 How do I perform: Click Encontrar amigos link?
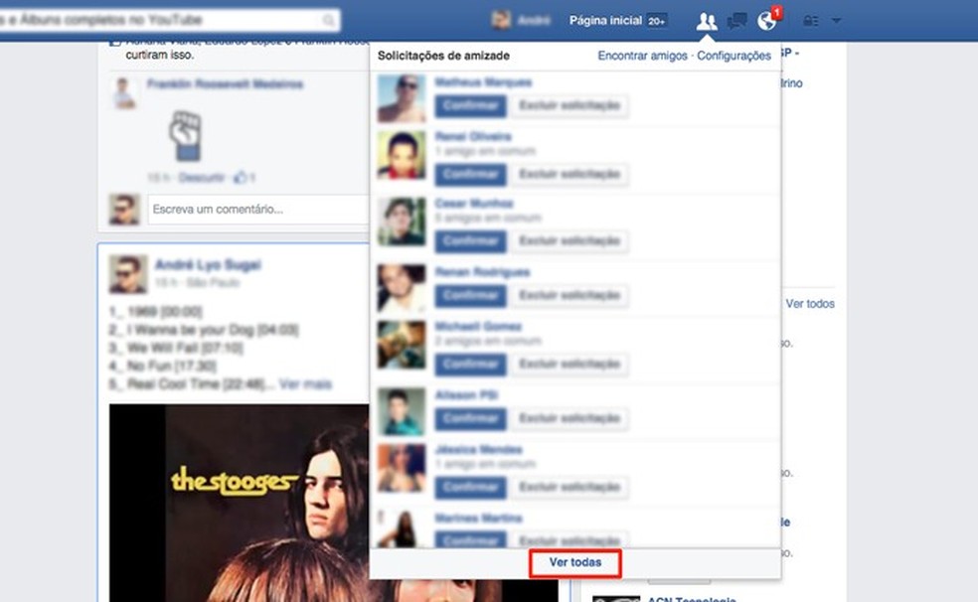[642, 56]
